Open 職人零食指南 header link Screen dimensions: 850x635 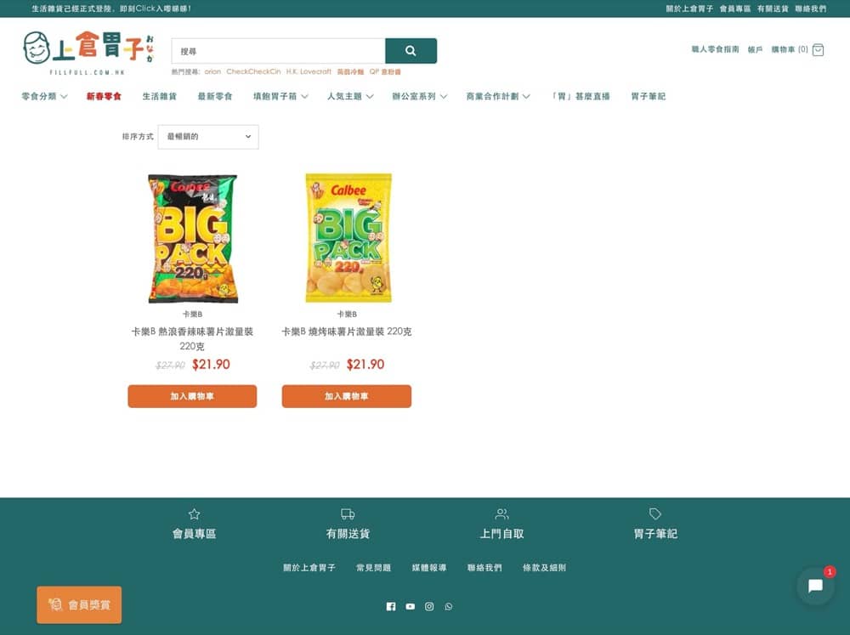click(x=715, y=49)
